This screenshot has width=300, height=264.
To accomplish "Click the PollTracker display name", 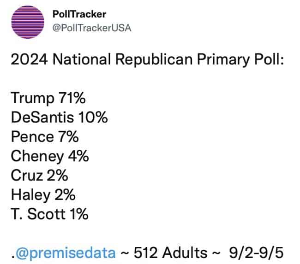I will coord(79,14).
